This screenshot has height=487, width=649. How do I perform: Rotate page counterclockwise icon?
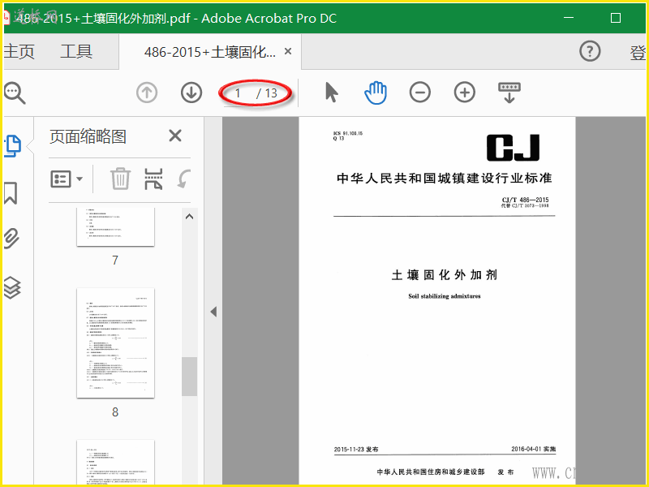pyautogui.click(x=184, y=179)
